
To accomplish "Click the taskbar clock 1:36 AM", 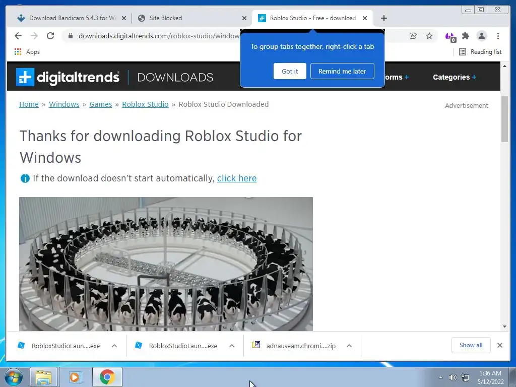I will 490,373.
